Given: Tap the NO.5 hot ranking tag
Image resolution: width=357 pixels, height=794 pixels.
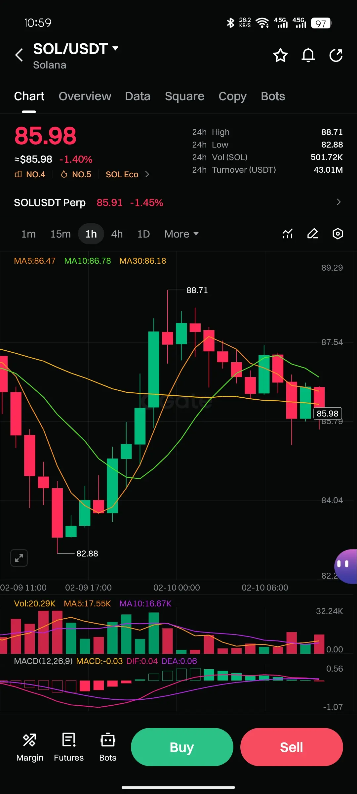Looking at the screenshot, I should pos(76,174).
